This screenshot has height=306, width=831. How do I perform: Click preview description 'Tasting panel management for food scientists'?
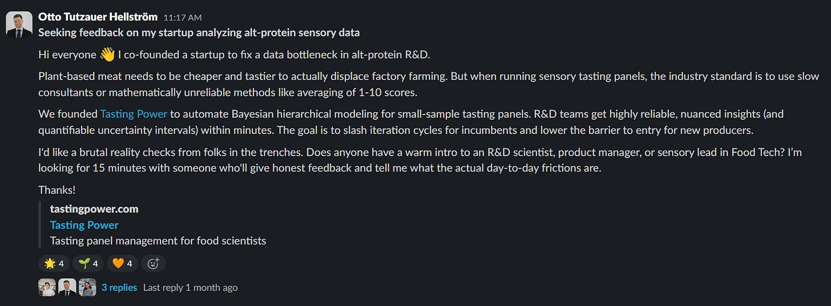[158, 241]
